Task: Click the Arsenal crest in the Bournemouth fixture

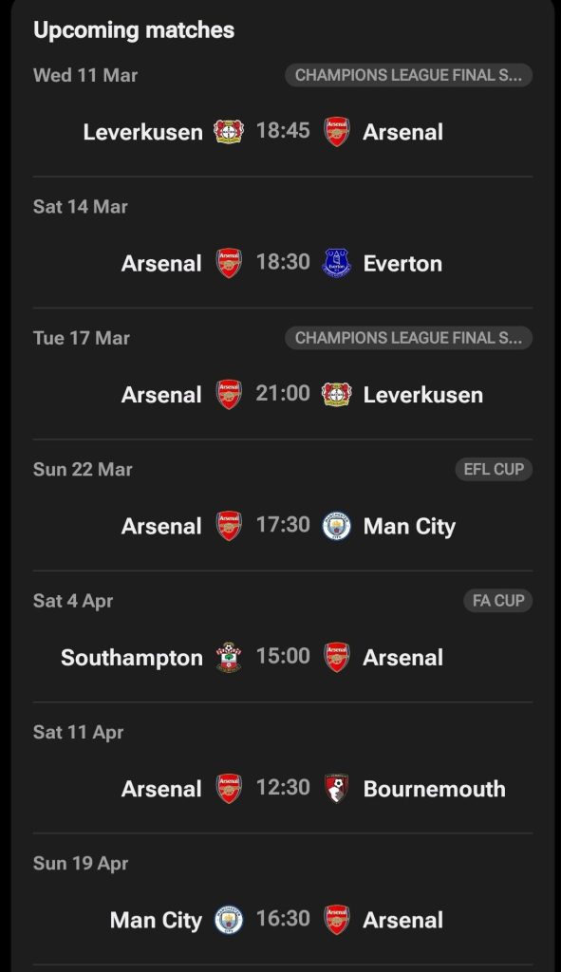Action: 227,788
